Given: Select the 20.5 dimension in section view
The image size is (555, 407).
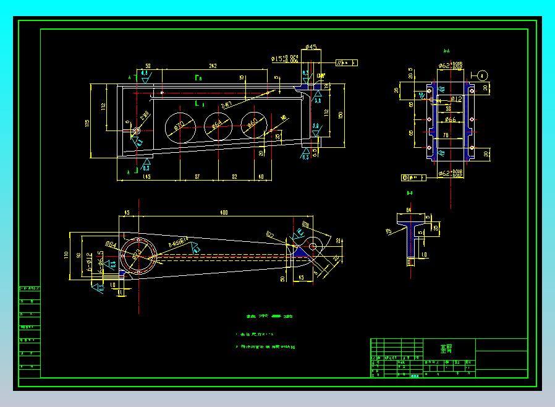Looking at the screenshot, I should pyautogui.click(x=410, y=73).
